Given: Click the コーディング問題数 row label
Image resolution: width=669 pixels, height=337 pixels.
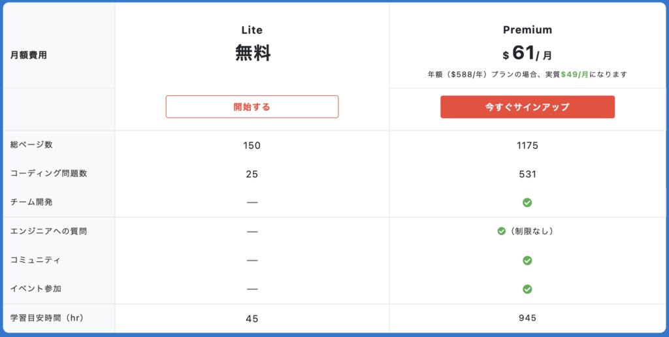Looking at the screenshot, I should [x=49, y=174].
